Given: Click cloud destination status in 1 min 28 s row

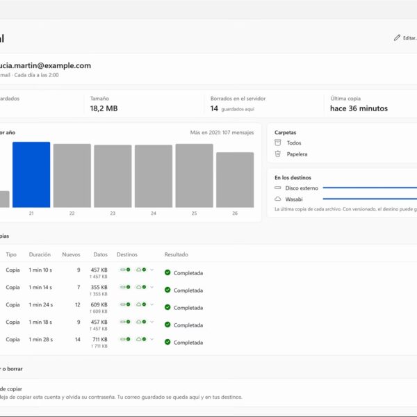Looking at the screenshot, I should pos(141,339).
